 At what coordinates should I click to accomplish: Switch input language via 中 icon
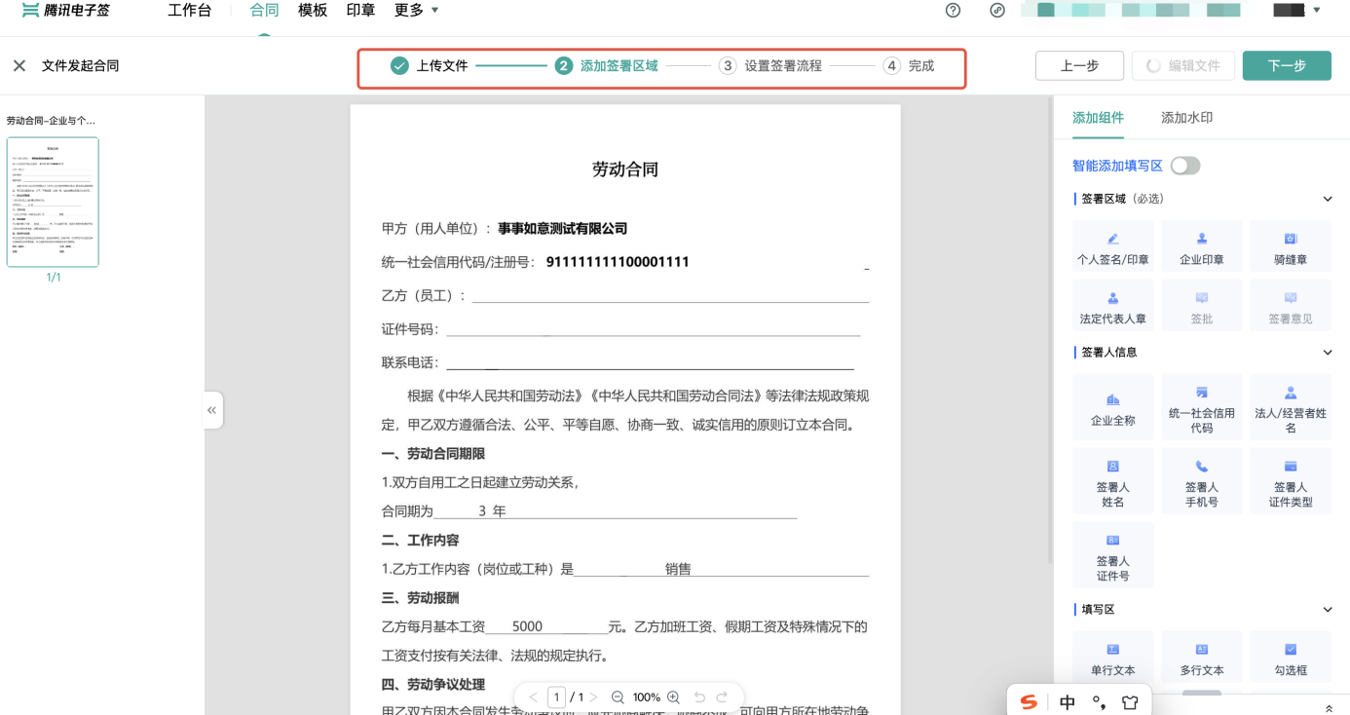coord(1068,702)
